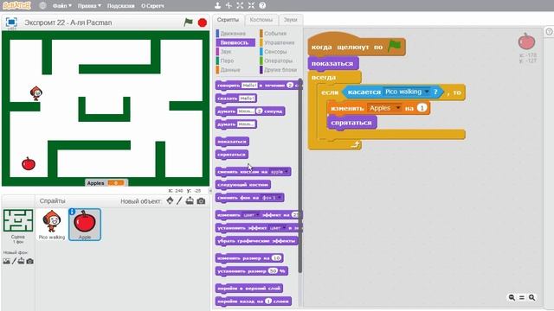Open Apples variable dropdown in изменять block
The width and height of the screenshot is (554, 311).
[398, 108]
